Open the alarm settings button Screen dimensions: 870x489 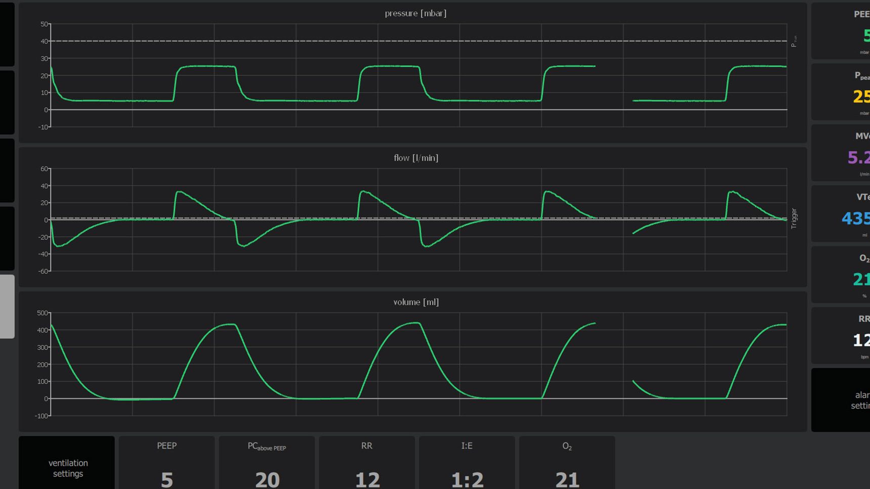840,399
